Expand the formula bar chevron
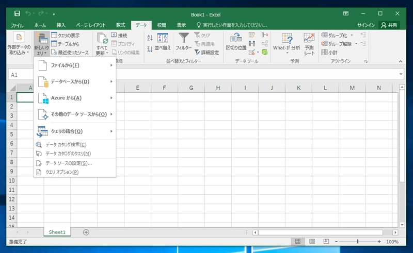Image resolution: width=413 pixels, height=253 pixels. pyautogui.click(x=401, y=74)
